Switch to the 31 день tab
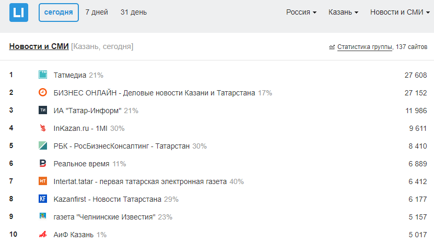 coord(134,12)
